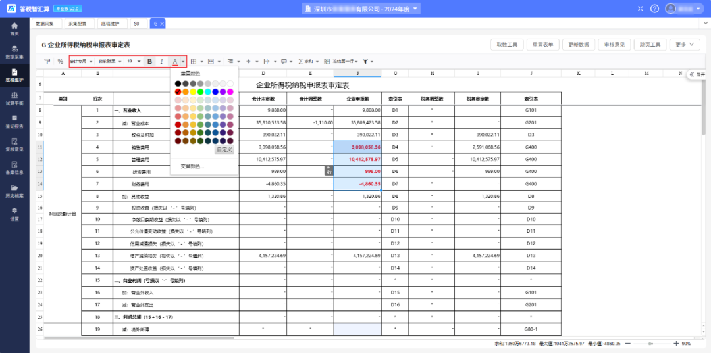Zoom out with the minus icon
711x353 pixels.
point(627,344)
